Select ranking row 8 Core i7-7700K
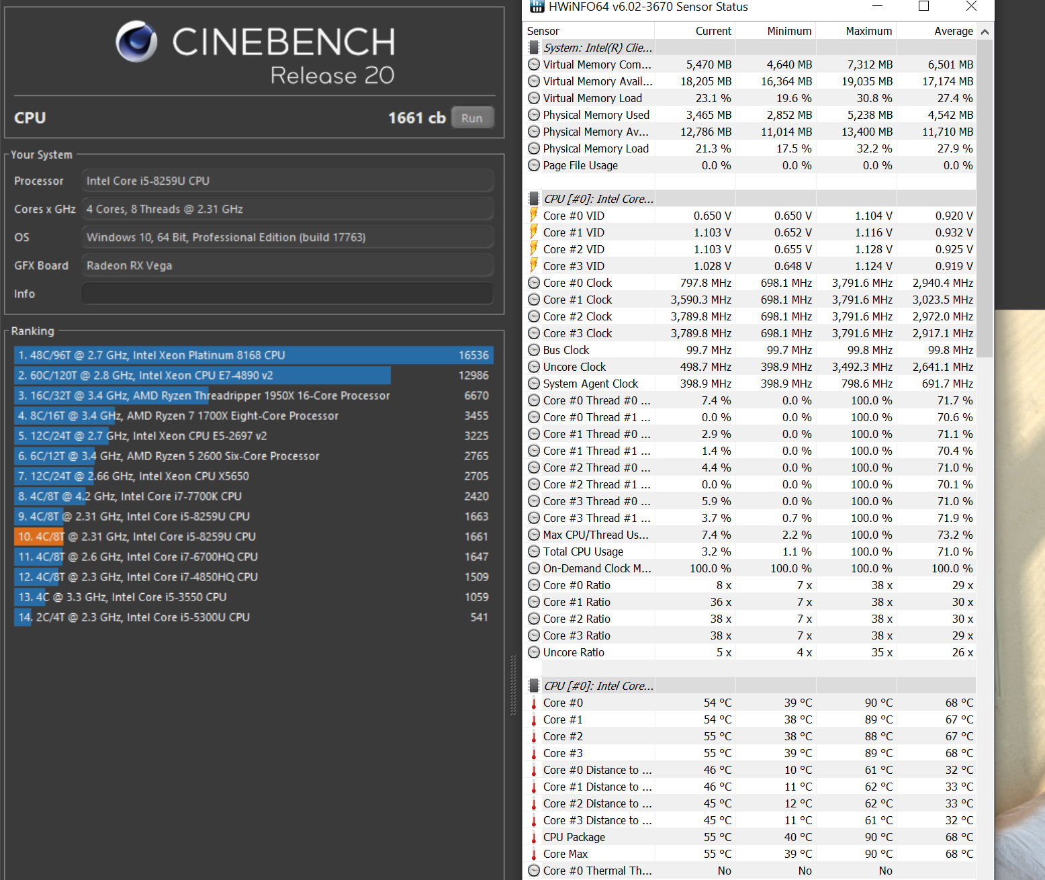 254,496
